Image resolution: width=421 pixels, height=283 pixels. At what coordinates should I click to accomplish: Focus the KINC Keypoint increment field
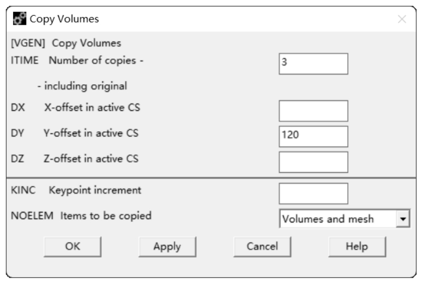(313, 193)
